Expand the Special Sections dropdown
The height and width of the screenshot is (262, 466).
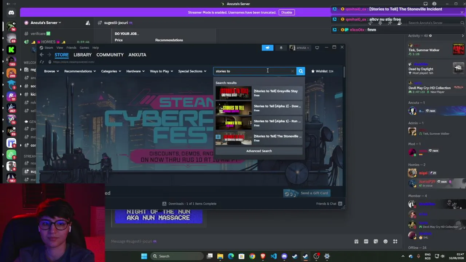pos(192,71)
